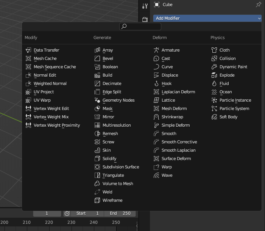Click the Screw modifier icon
The image size is (265, 231).
(x=97, y=142)
